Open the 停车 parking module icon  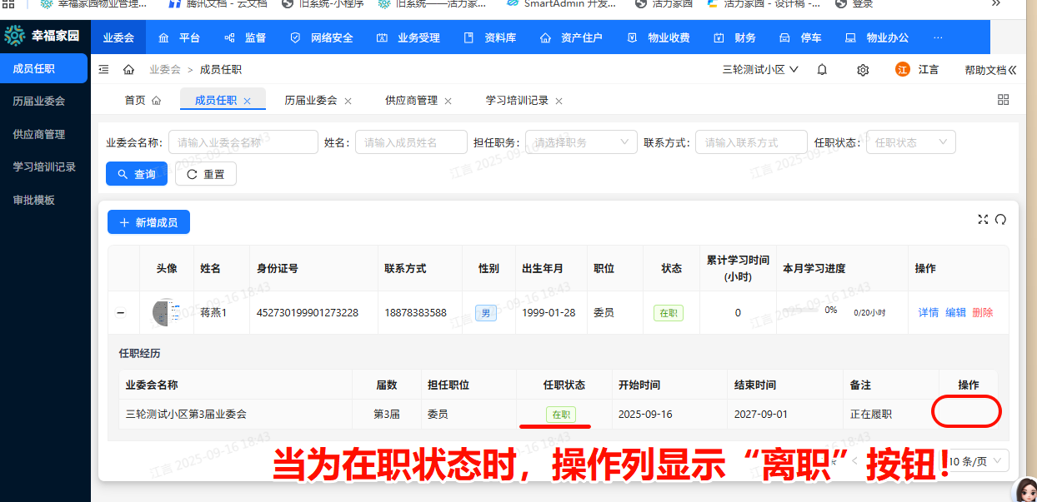784,37
